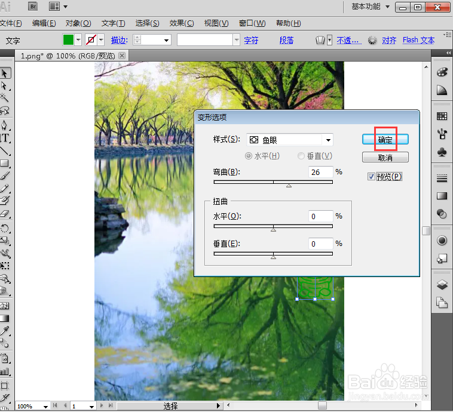
Task: Select the 水平(H) radio button
Action: pos(248,156)
